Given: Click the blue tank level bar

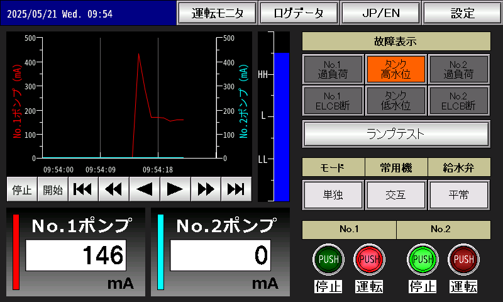Looking at the screenshot, I should coord(282,127).
